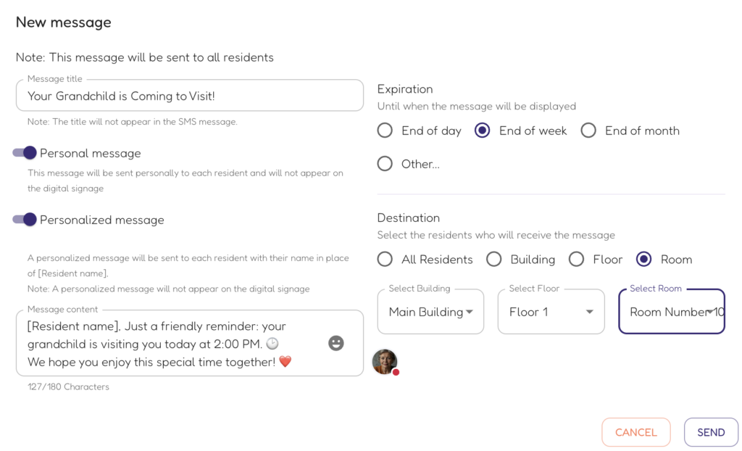Select Floor destination option
Image resolution: width=742 pixels, height=451 pixels.
[576, 259]
